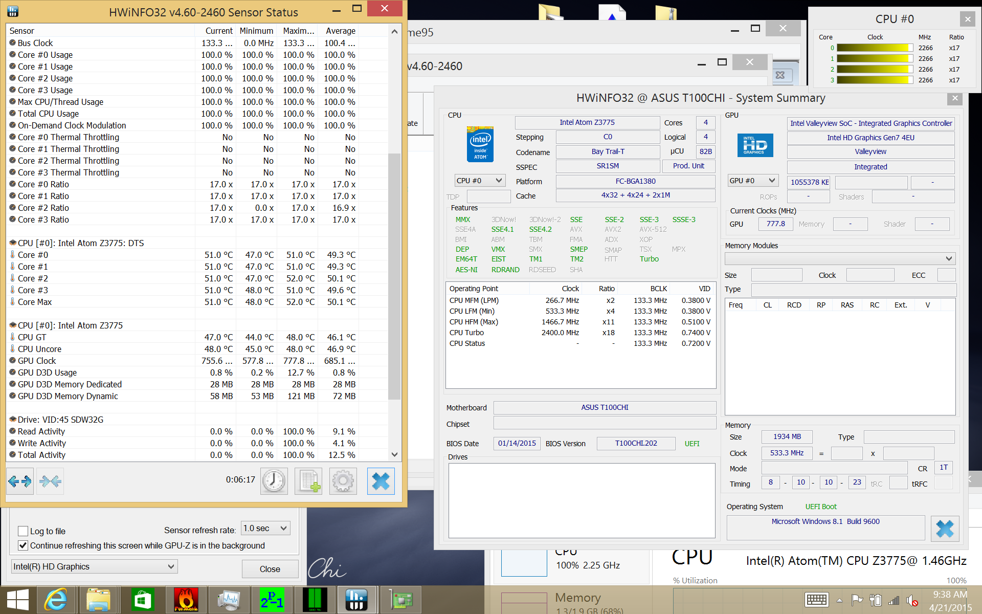Click the VID column header

click(693, 289)
